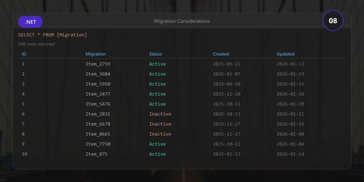This screenshot has height=182, width=364.
Task: Click Inactive status of Item_8665
Action: 160,134
